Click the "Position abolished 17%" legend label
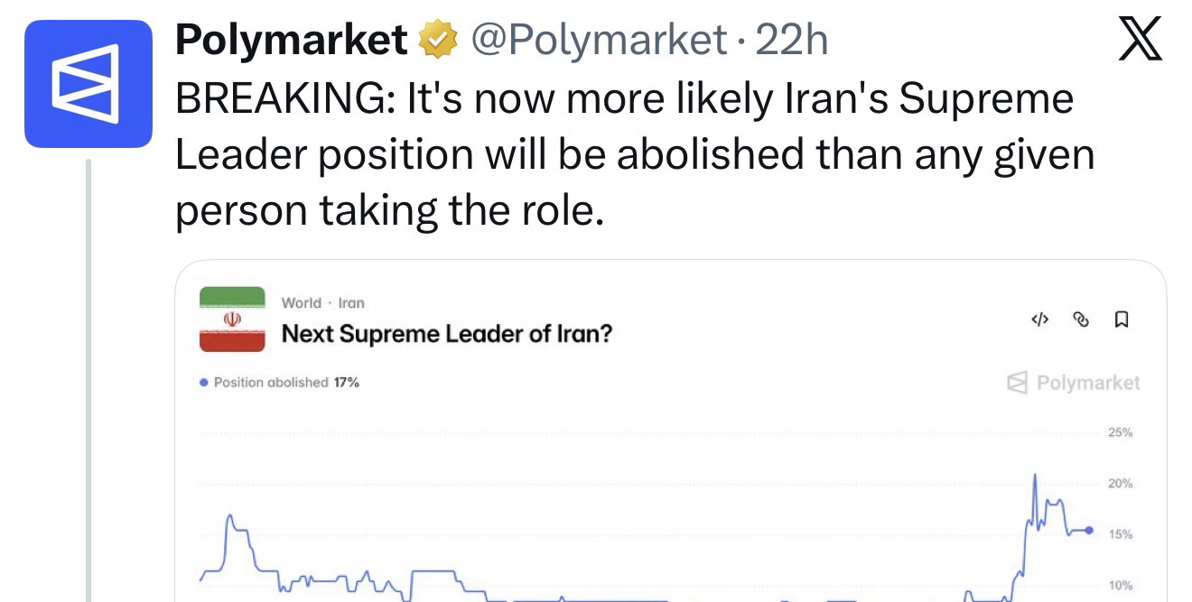1192x602 pixels. click(286, 383)
